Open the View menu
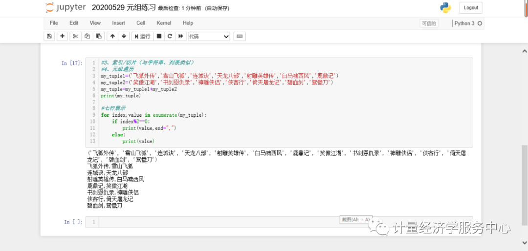Image resolution: width=528 pixels, height=251 pixels. pyautogui.click(x=95, y=23)
